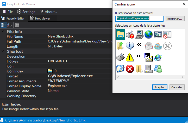Click the Window State value Normal

point(54,91)
